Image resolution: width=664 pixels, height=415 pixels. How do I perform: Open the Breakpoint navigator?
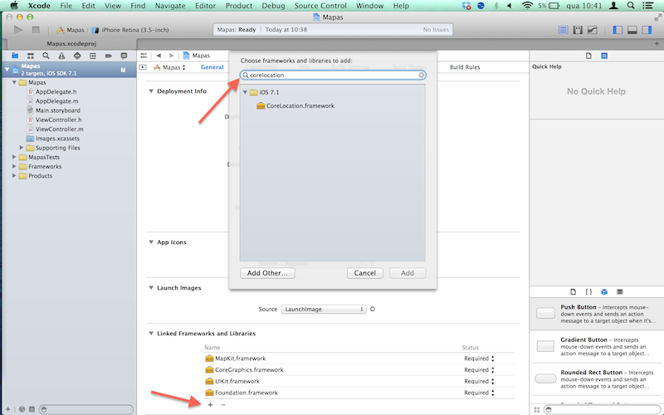coord(109,56)
